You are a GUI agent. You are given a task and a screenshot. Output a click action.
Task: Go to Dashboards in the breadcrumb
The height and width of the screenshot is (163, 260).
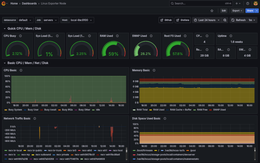(x=29, y=3)
